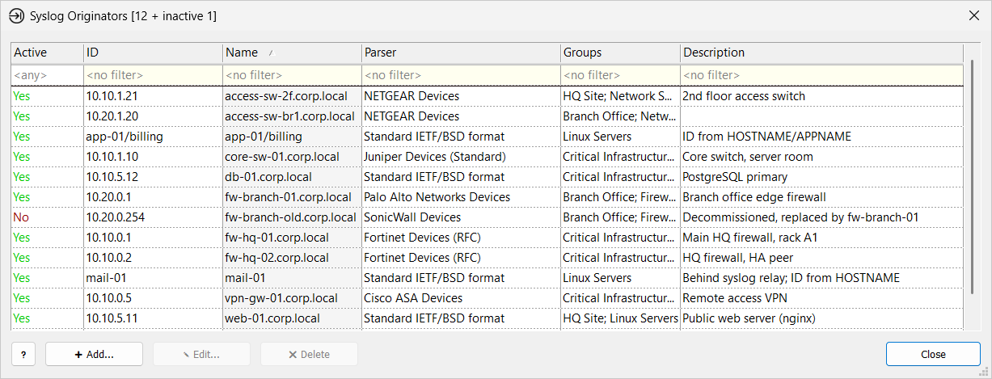Image resolution: width=992 pixels, height=379 pixels.
Task: Click the Add... button
Action: pyautogui.click(x=94, y=354)
